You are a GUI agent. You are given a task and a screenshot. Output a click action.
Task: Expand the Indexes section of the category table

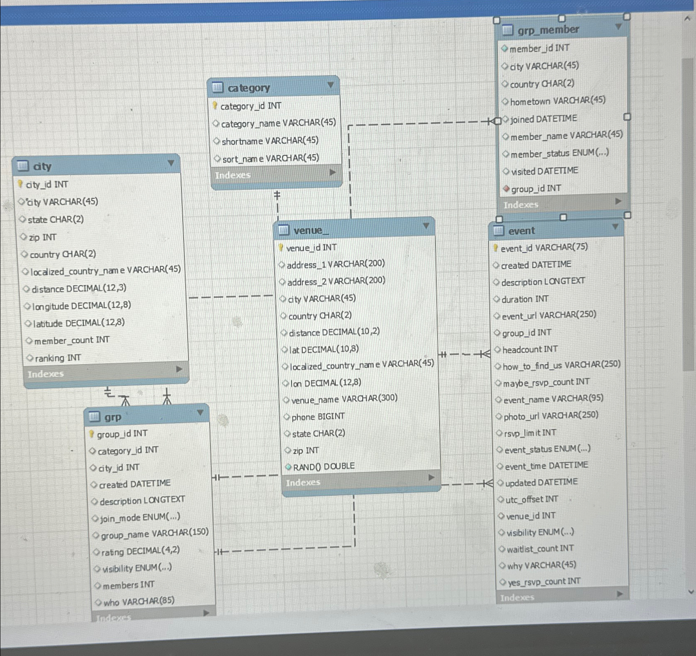point(333,172)
